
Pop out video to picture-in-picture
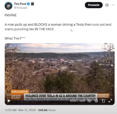coord(103,101)
